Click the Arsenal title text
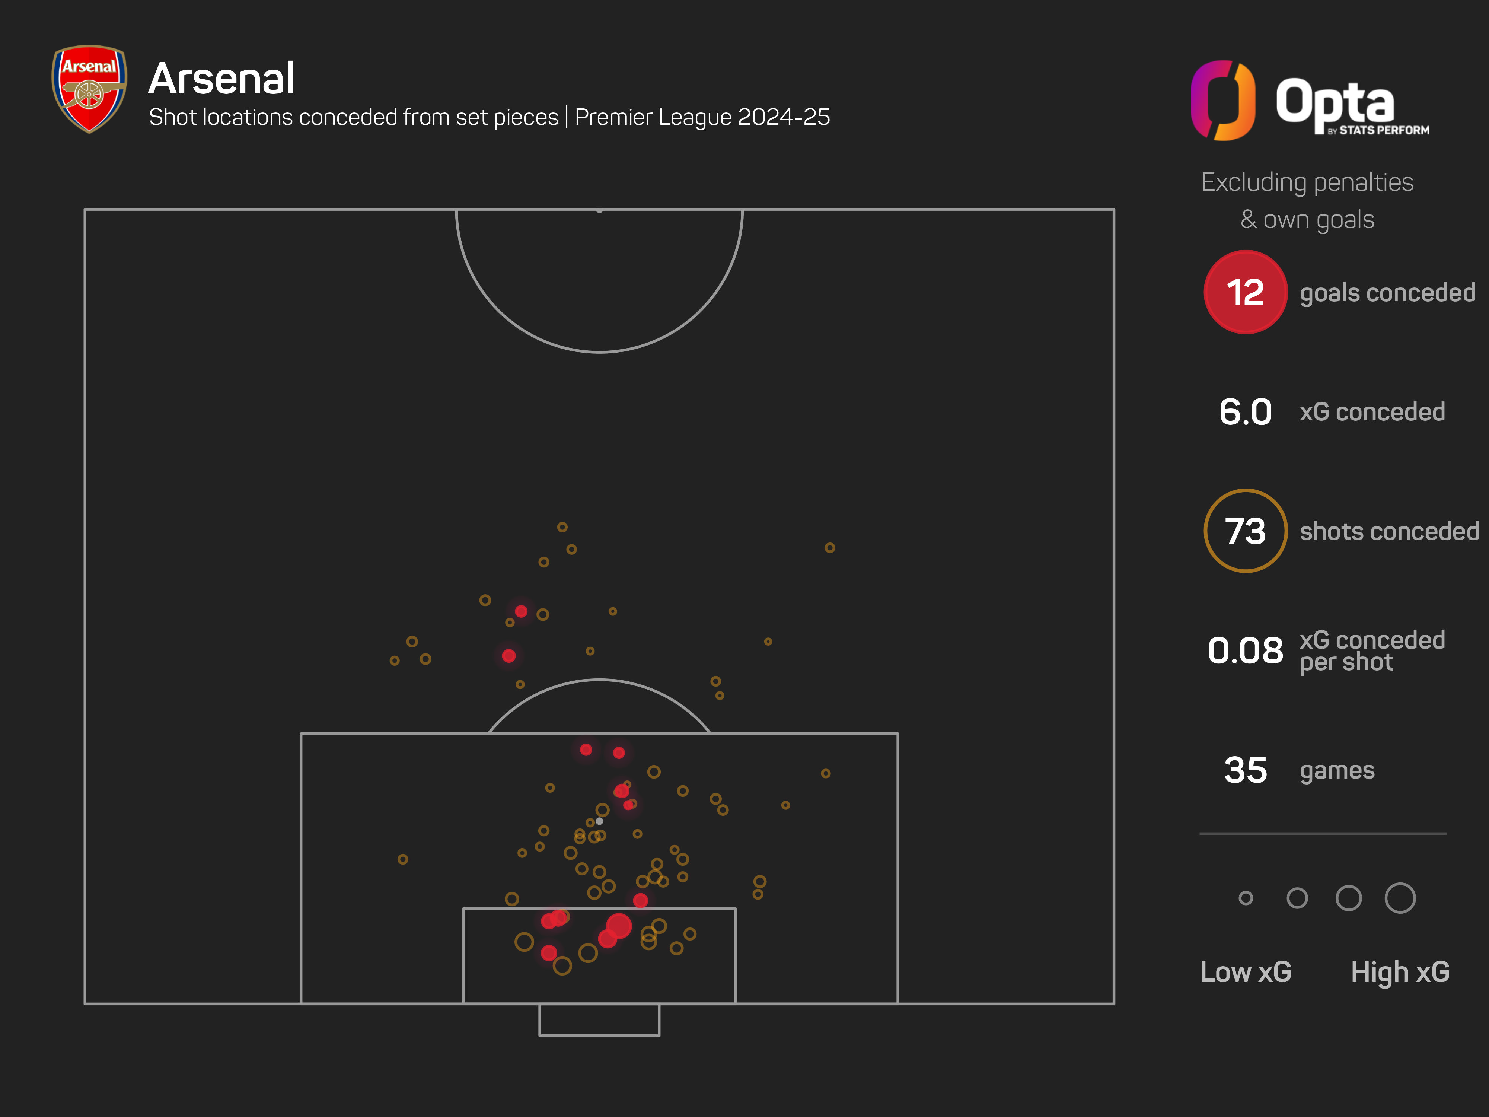This screenshot has height=1117, width=1489. (221, 78)
